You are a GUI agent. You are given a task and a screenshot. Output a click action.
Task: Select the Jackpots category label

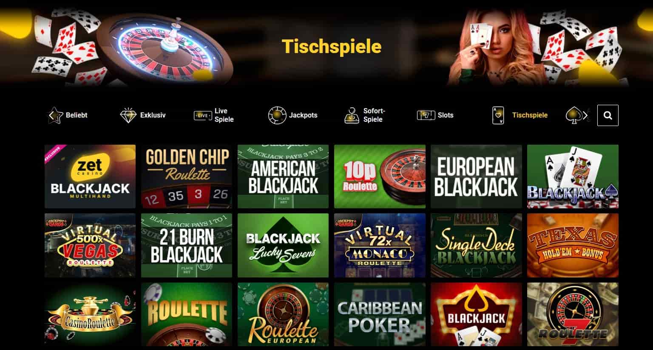click(x=303, y=115)
